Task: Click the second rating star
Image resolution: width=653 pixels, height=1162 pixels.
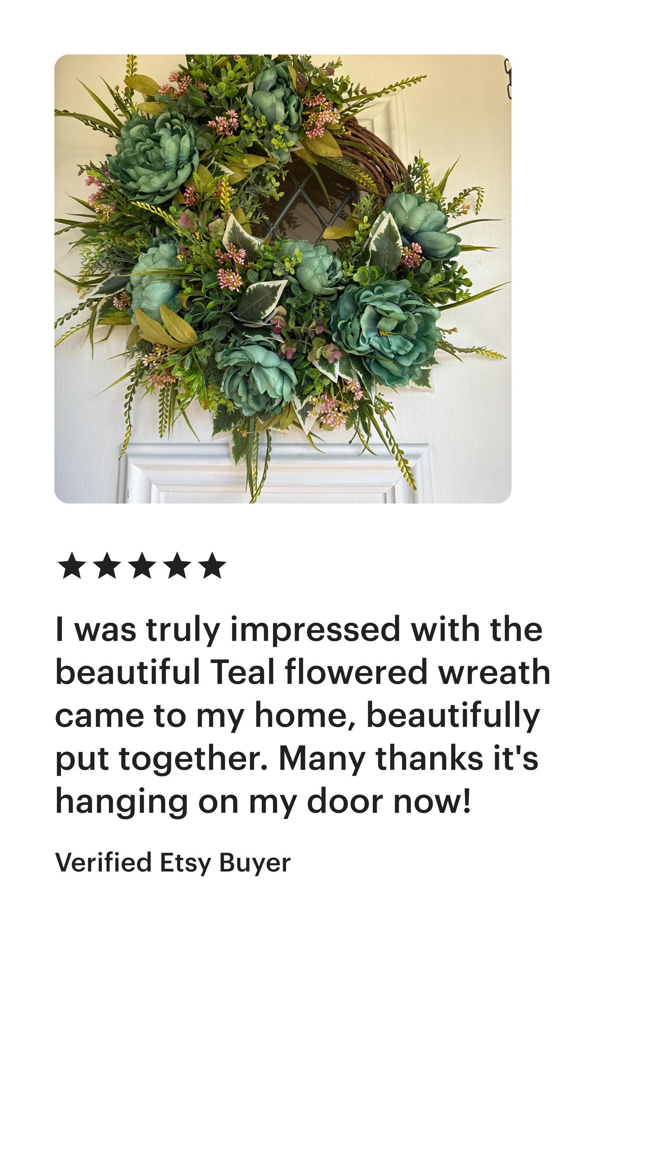Action: (x=107, y=565)
